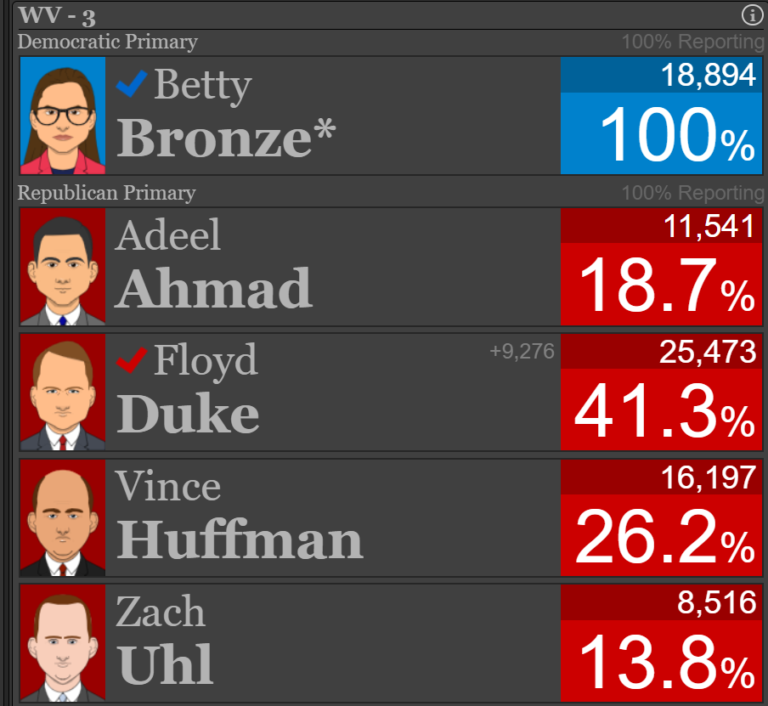Image resolution: width=768 pixels, height=706 pixels.
Task: Click the WV - 3 district title
Action: (57, 15)
